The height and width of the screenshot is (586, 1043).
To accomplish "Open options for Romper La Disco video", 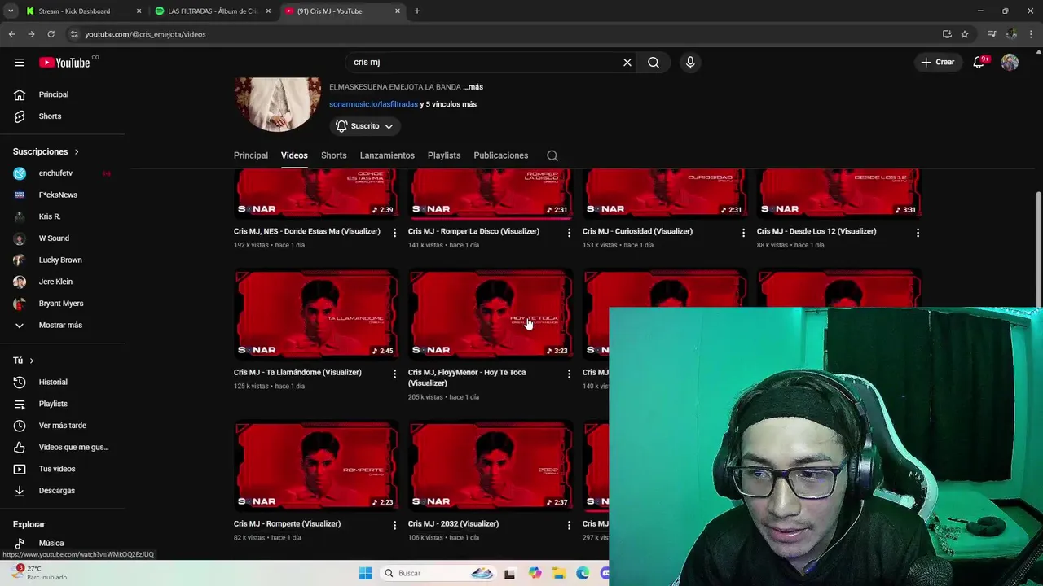I will pyautogui.click(x=569, y=233).
